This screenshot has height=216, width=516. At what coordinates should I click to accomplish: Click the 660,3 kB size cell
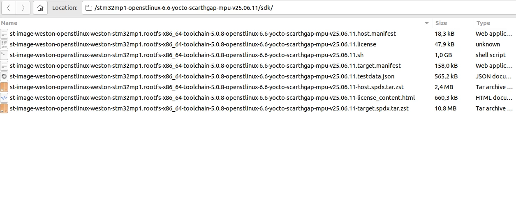pos(446,98)
